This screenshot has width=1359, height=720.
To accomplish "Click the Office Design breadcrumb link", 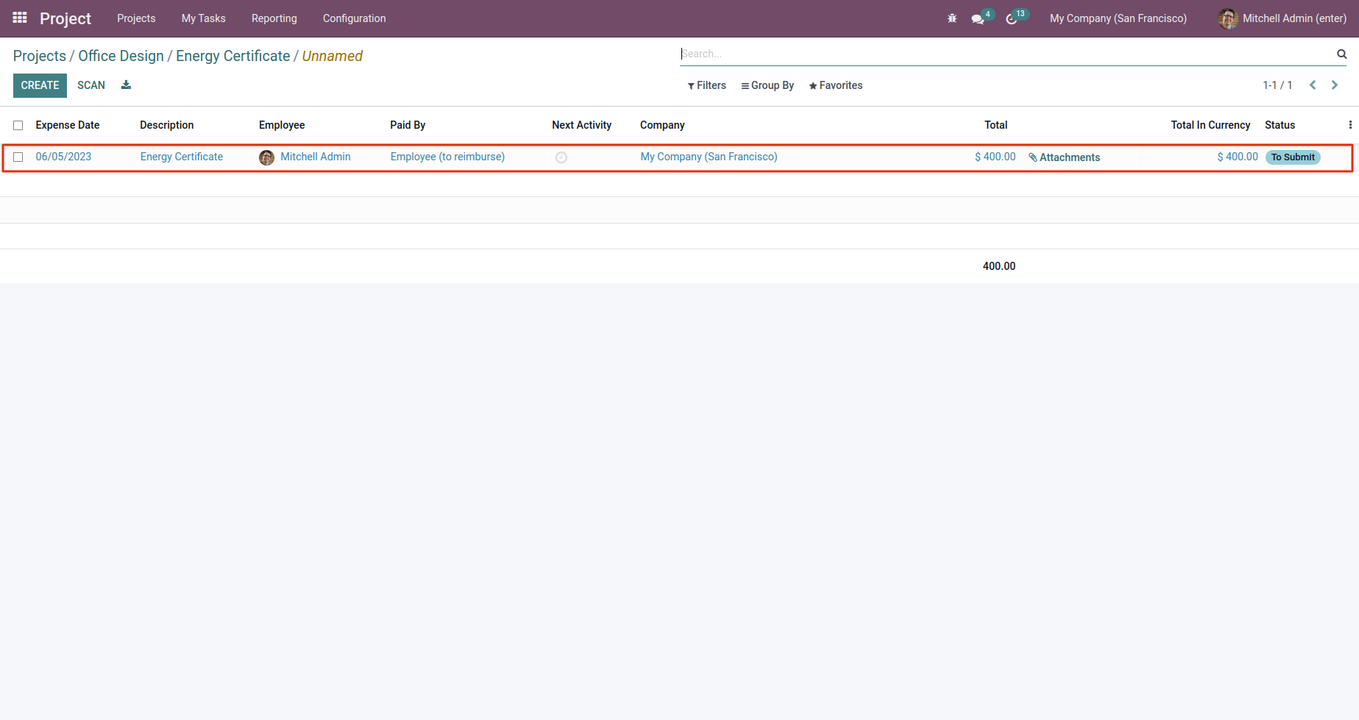I will tap(121, 56).
